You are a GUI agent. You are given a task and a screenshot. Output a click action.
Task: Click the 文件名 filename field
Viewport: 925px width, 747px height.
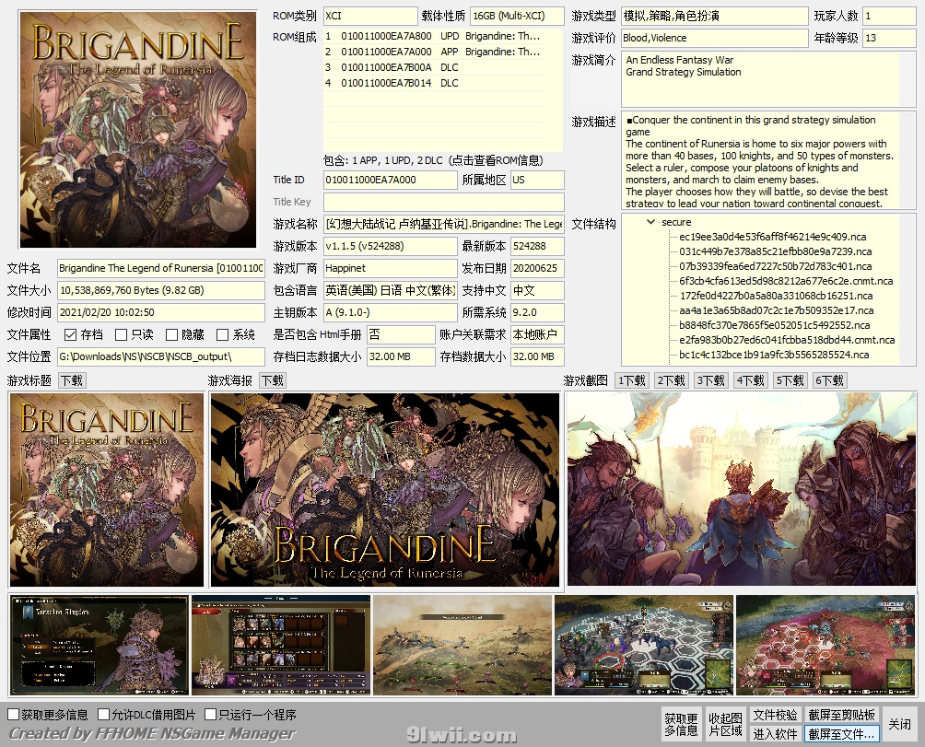coord(160,268)
